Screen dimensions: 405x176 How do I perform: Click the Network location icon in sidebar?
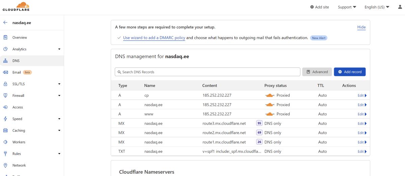[5, 166]
